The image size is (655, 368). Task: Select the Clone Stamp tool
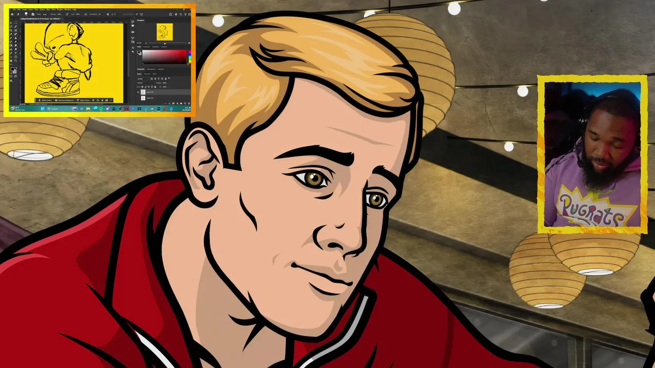[16, 38]
